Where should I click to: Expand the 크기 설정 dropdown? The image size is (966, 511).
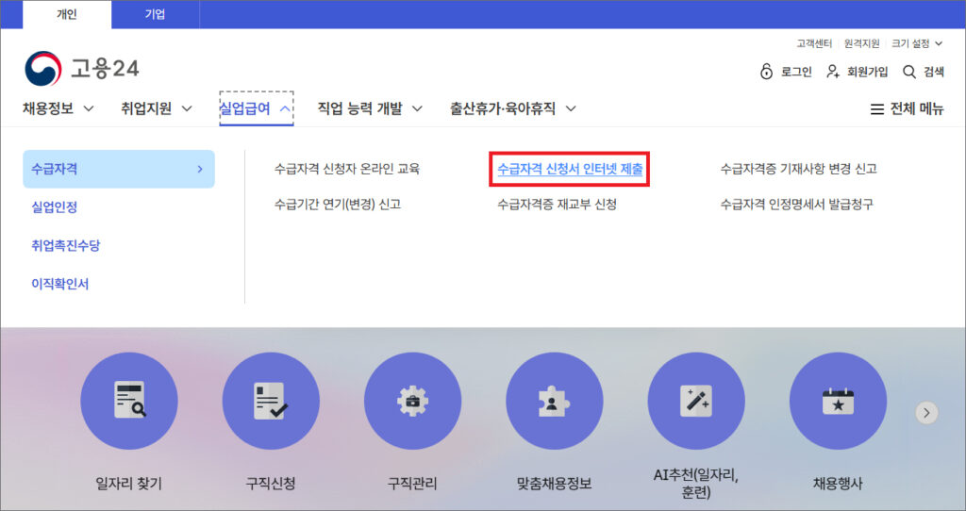click(x=916, y=43)
